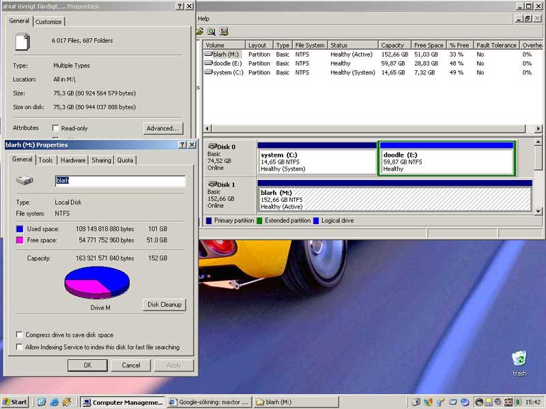The image size is (546, 409).
Task: Click the magnifier icon in Computer Management toolbar
Action: [x=212, y=31]
